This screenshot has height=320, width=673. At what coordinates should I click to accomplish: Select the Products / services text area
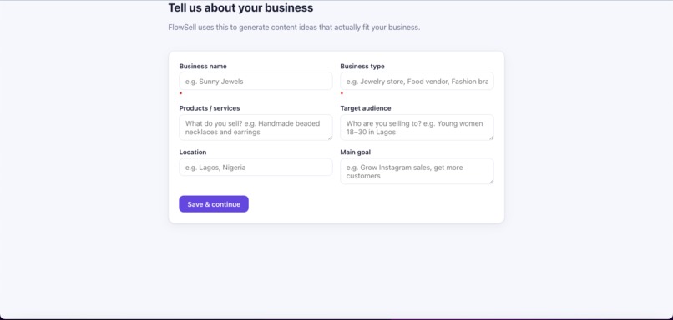click(x=256, y=127)
